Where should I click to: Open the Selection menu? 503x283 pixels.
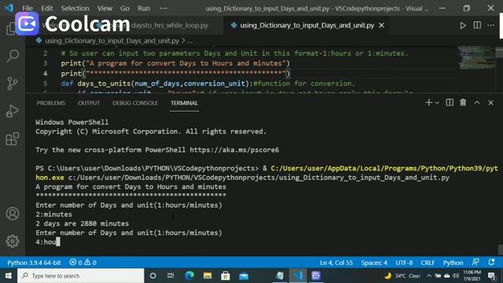[x=75, y=9]
